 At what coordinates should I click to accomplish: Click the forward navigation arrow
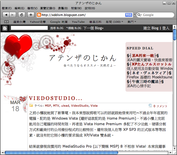tap(12, 15)
